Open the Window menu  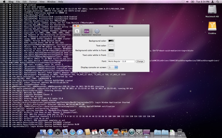[51, 2]
